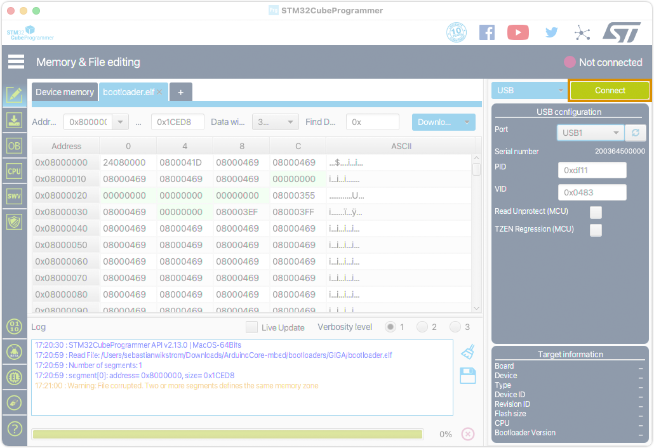This screenshot has width=654, height=448.
Task: Open Memory & File editing pencil icon
Action: pyautogui.click(x=14, y=95)
